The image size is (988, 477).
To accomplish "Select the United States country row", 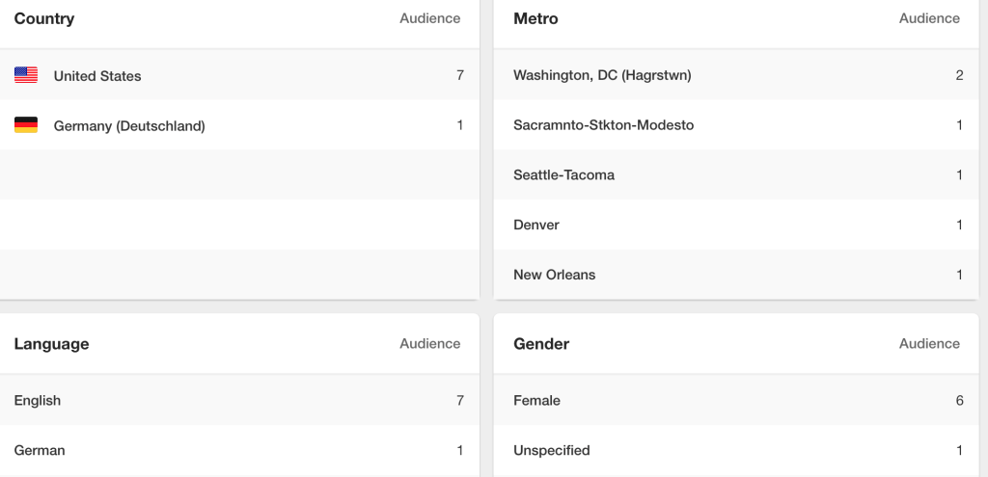I will point(239,75).
